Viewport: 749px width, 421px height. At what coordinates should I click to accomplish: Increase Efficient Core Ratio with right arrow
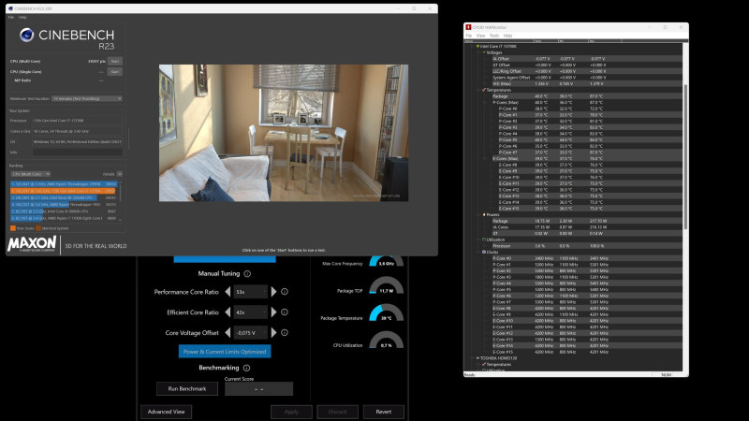273,312
